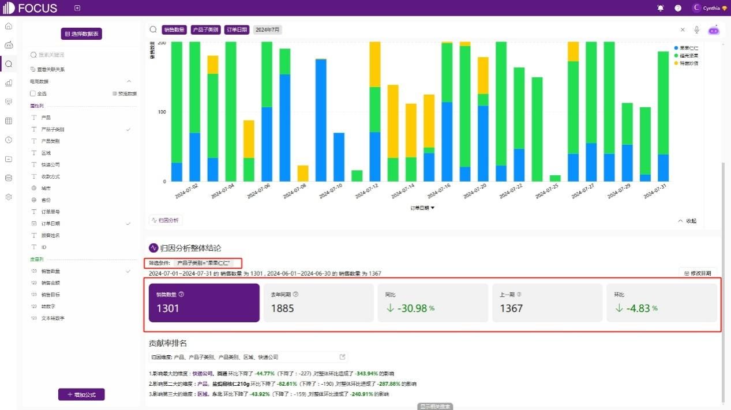Select the 销售数量 search keyword chip
Image resolution: width=731 pixels, height=410 pixels.
click(x=174, y=29)
